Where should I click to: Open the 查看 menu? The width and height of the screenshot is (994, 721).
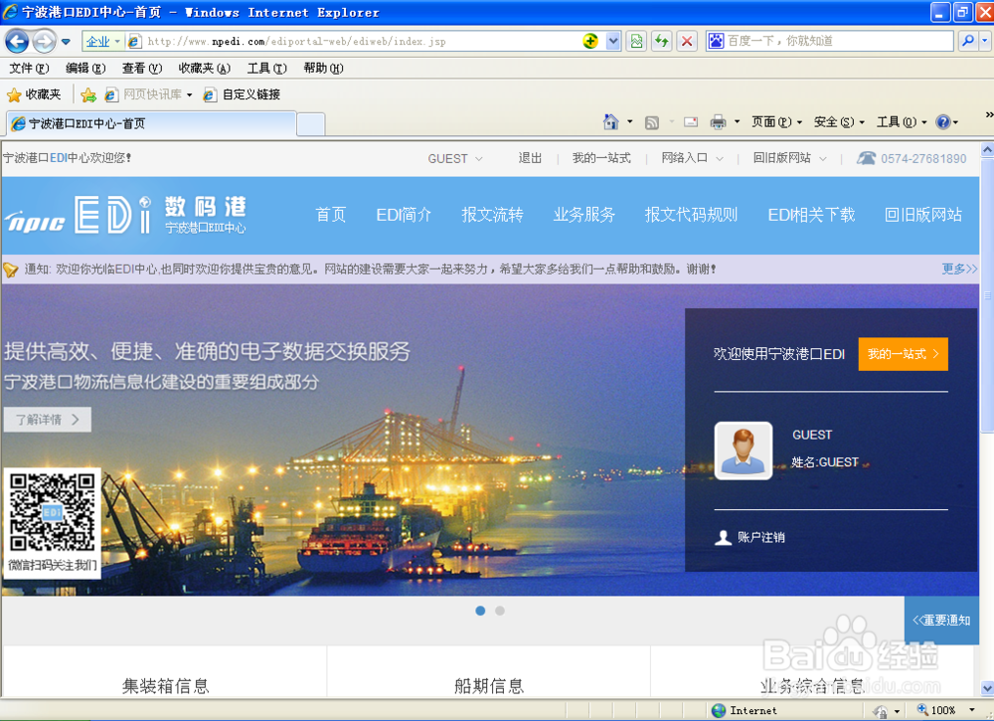pyautogui.click(x=142, y=68)
